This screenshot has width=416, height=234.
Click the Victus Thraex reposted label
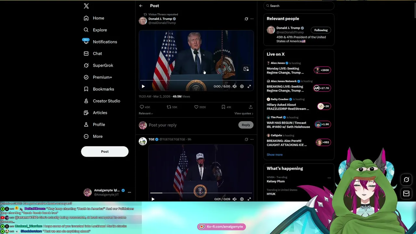(163, 14)
